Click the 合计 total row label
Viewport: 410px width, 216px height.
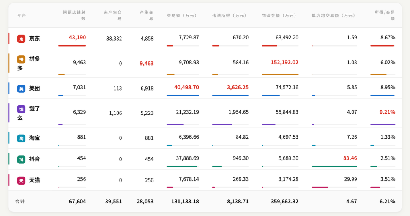[x=20, y=202]
